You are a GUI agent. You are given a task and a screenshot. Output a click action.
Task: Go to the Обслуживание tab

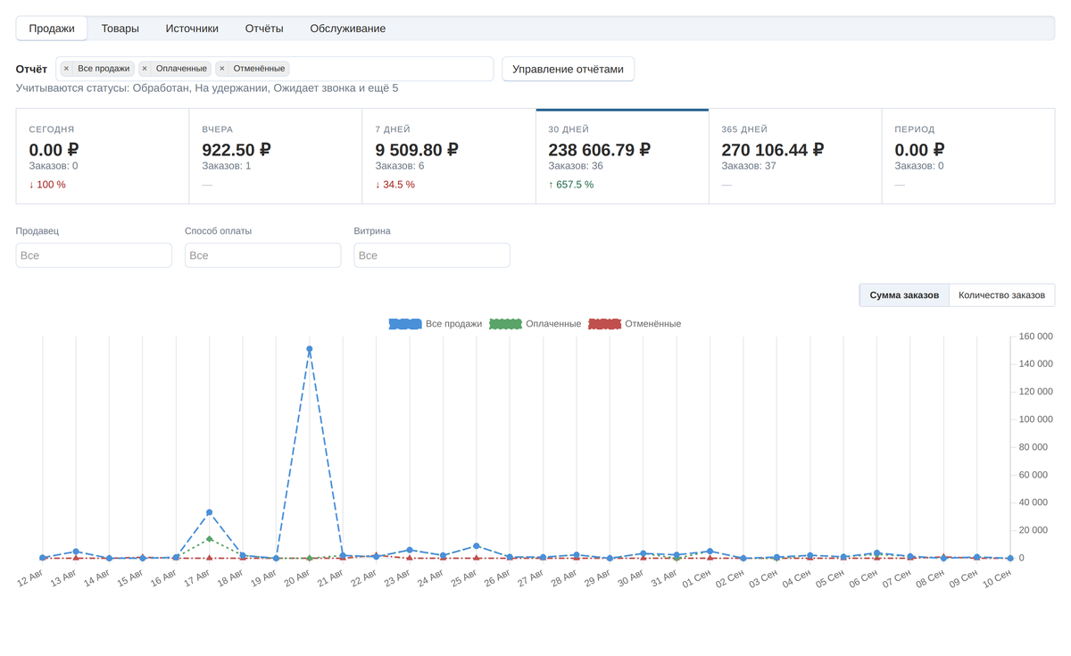348,29
